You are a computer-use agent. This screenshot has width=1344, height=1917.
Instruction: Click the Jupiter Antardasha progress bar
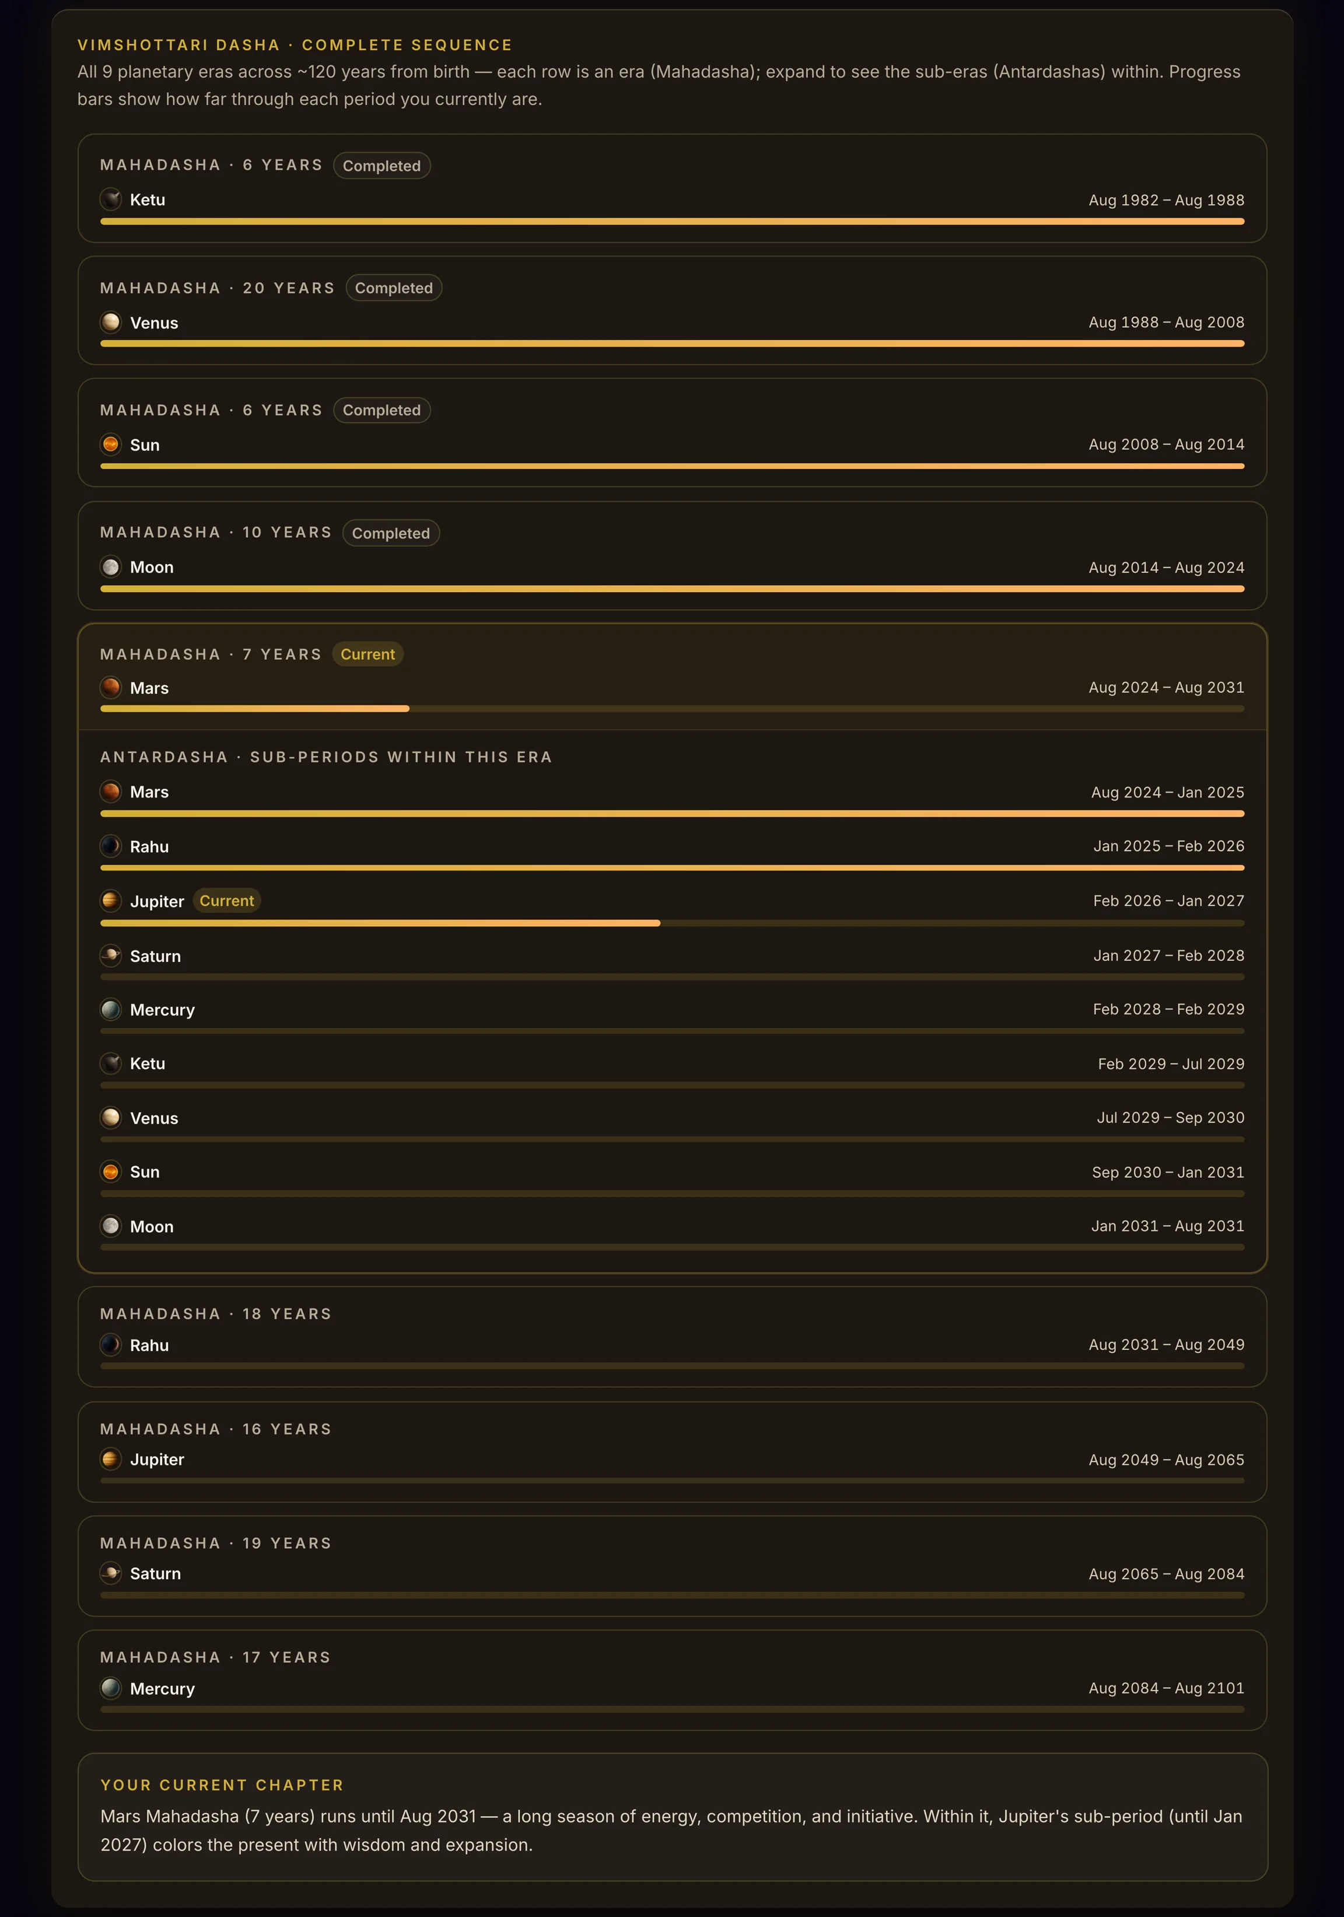point(672,922)
